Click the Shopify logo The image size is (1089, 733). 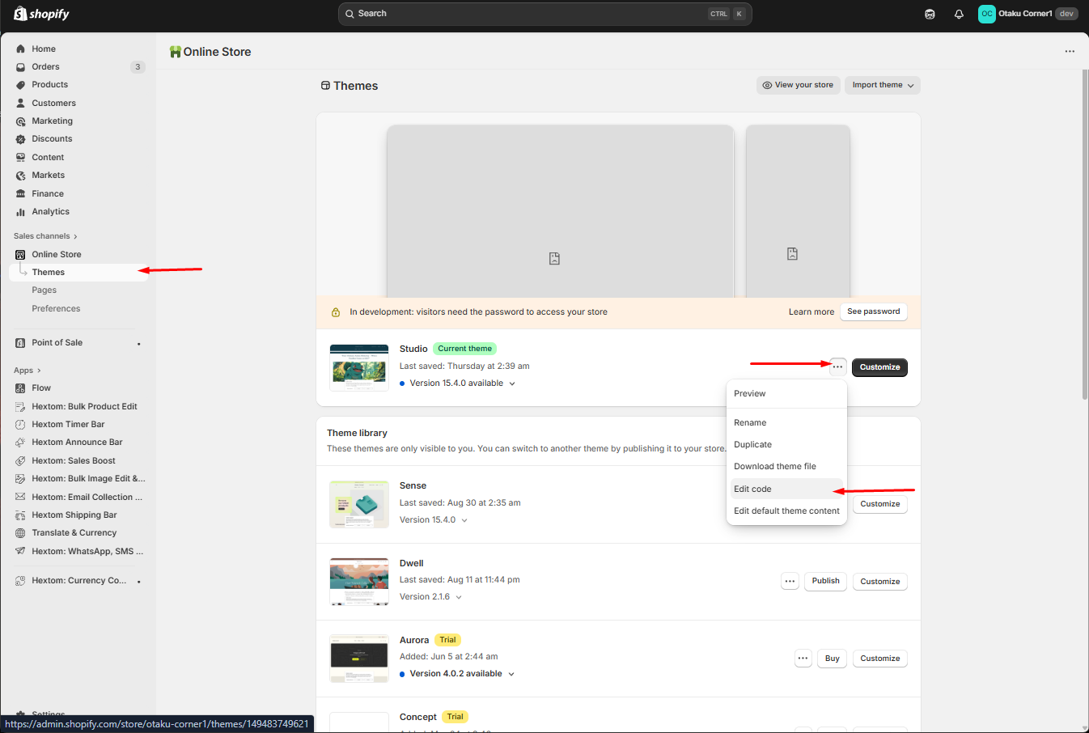point(41,14)
